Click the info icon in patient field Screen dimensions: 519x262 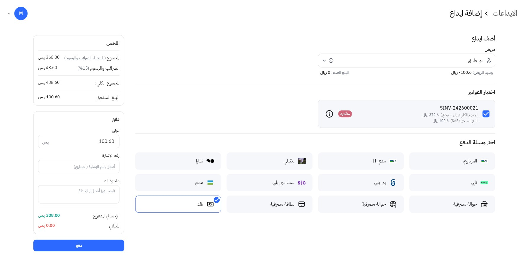click(331, 61)
